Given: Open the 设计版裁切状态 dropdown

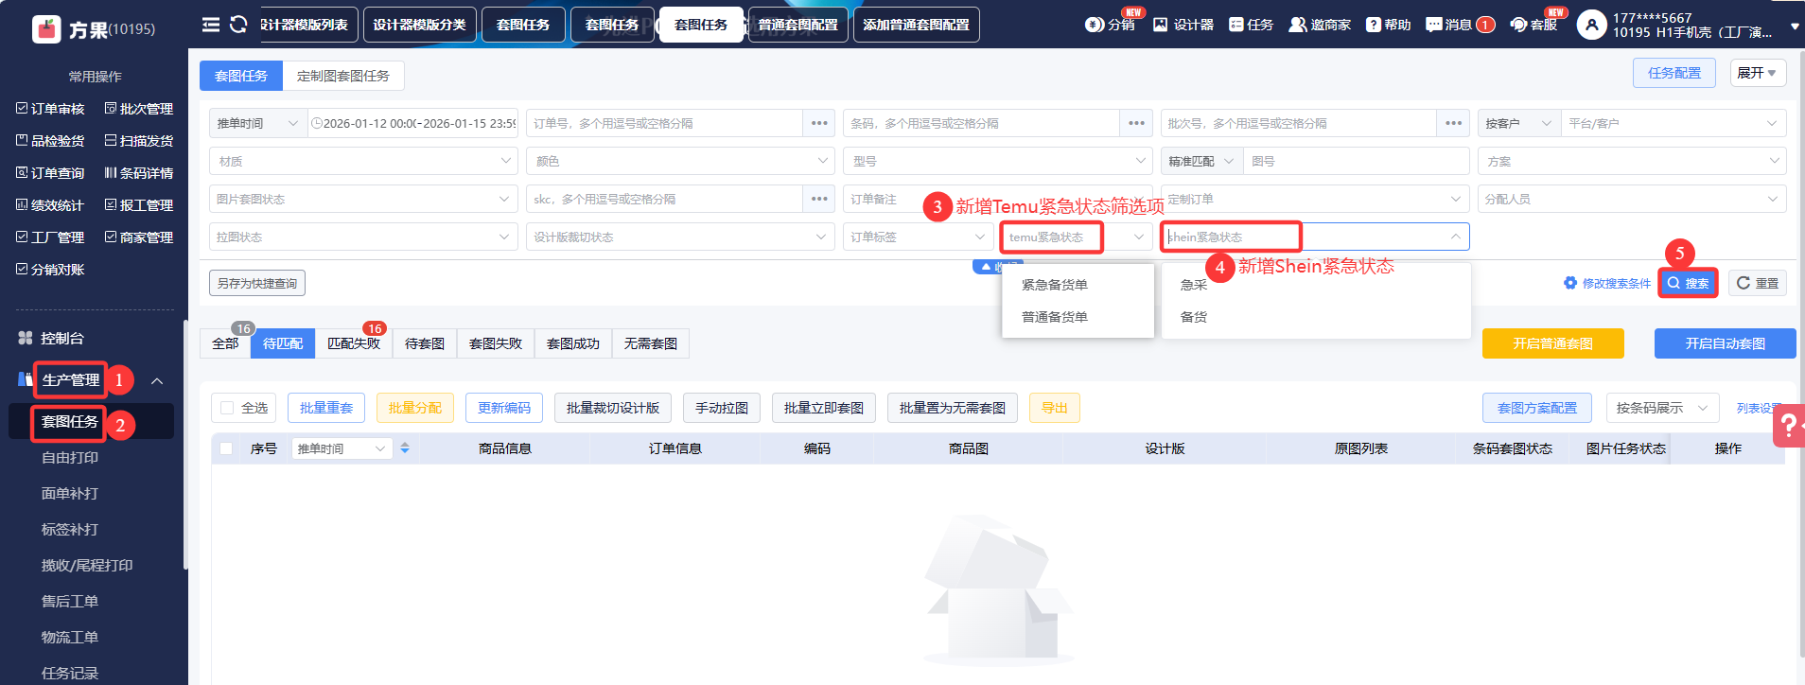Looking at the screenshot, I should [680, 237].
